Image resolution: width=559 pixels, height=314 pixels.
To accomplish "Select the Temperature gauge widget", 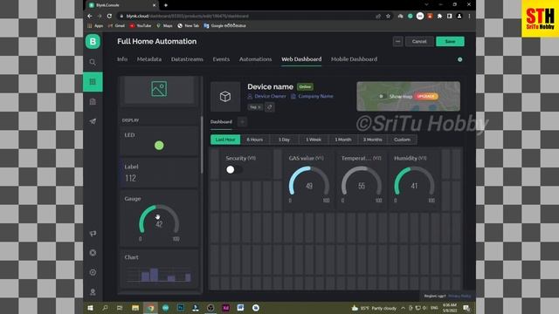I will coord(362,181).
